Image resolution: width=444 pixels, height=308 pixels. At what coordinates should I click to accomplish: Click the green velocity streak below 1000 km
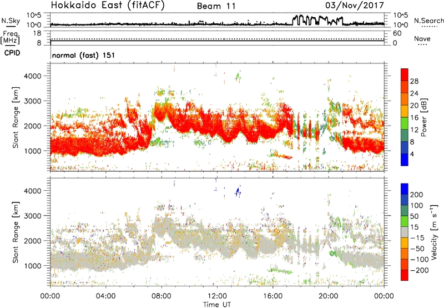point(281,271)
